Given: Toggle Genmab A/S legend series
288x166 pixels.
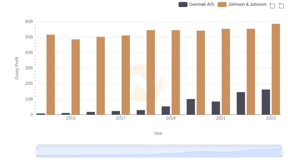Looking at the screenshot, I should (x=196, y=4).
